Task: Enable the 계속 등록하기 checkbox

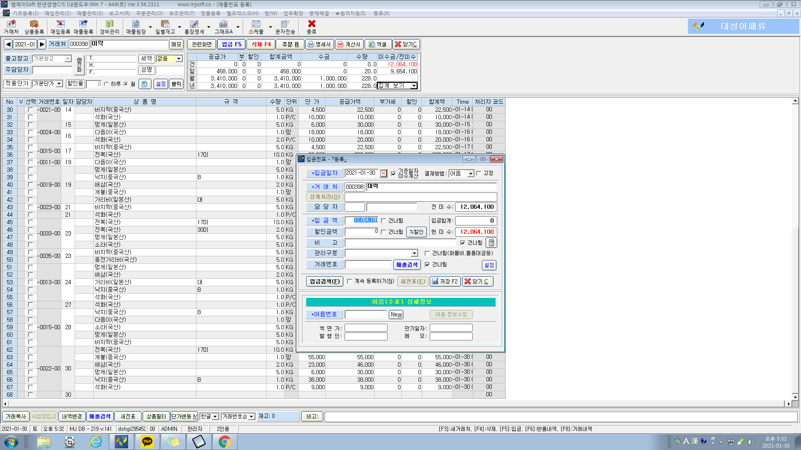Action: 350,281
